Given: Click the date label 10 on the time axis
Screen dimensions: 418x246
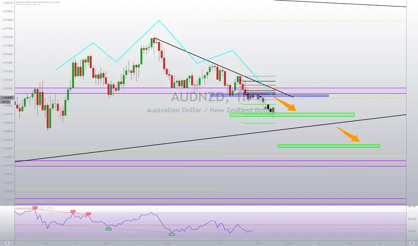Looking at the screenshot, I should tap(258, 243).
